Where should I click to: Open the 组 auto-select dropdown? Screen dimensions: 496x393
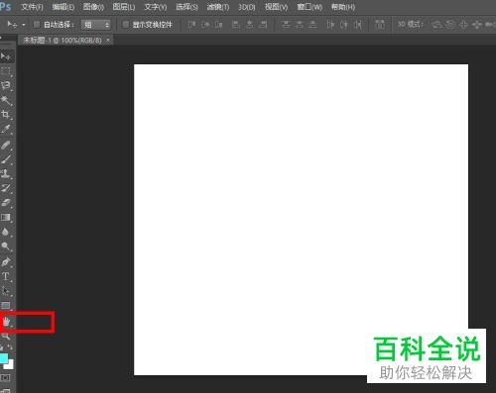(x=96, y=25)
